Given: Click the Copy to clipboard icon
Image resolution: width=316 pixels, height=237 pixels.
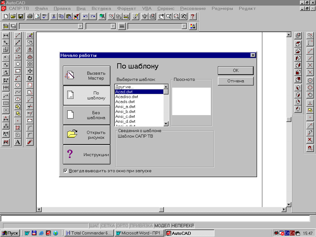Looking at the screenshot, I should (61, 16).
